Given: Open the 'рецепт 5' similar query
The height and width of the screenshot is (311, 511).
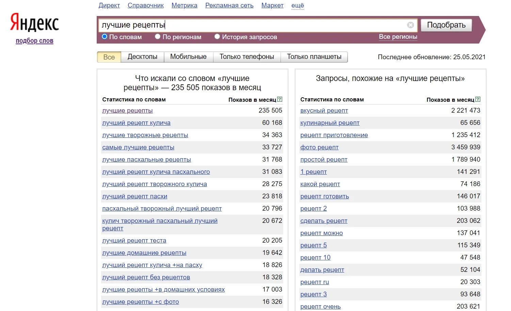Looking at the screenshot, I should coord(314,245).
